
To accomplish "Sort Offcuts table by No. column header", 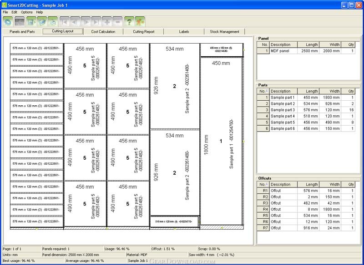I will click(263, 185).
